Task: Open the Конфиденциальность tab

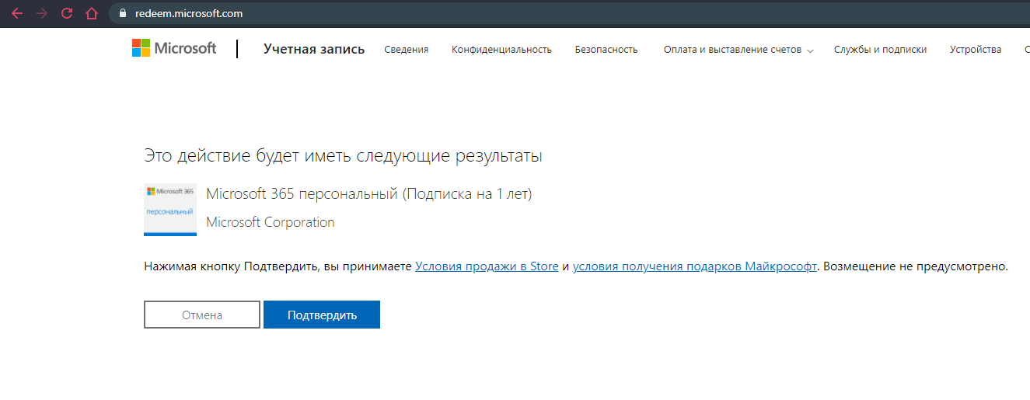Action: [x=501, y=49]
